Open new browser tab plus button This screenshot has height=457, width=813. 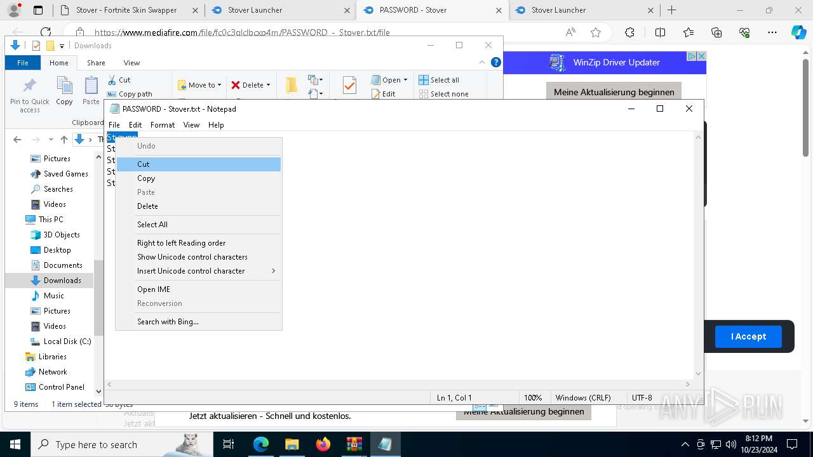[672, 10]
